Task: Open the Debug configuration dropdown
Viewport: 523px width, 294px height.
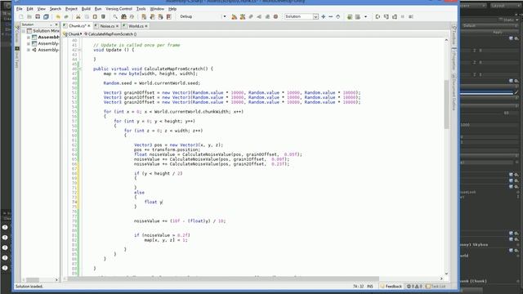Action: 225,16
